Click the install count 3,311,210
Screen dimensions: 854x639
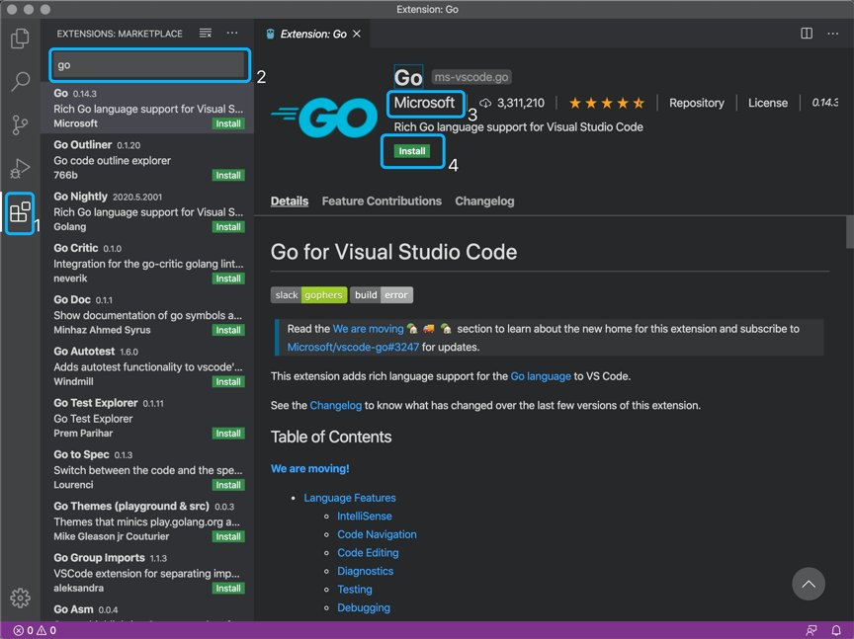click(x=512, y=103)
